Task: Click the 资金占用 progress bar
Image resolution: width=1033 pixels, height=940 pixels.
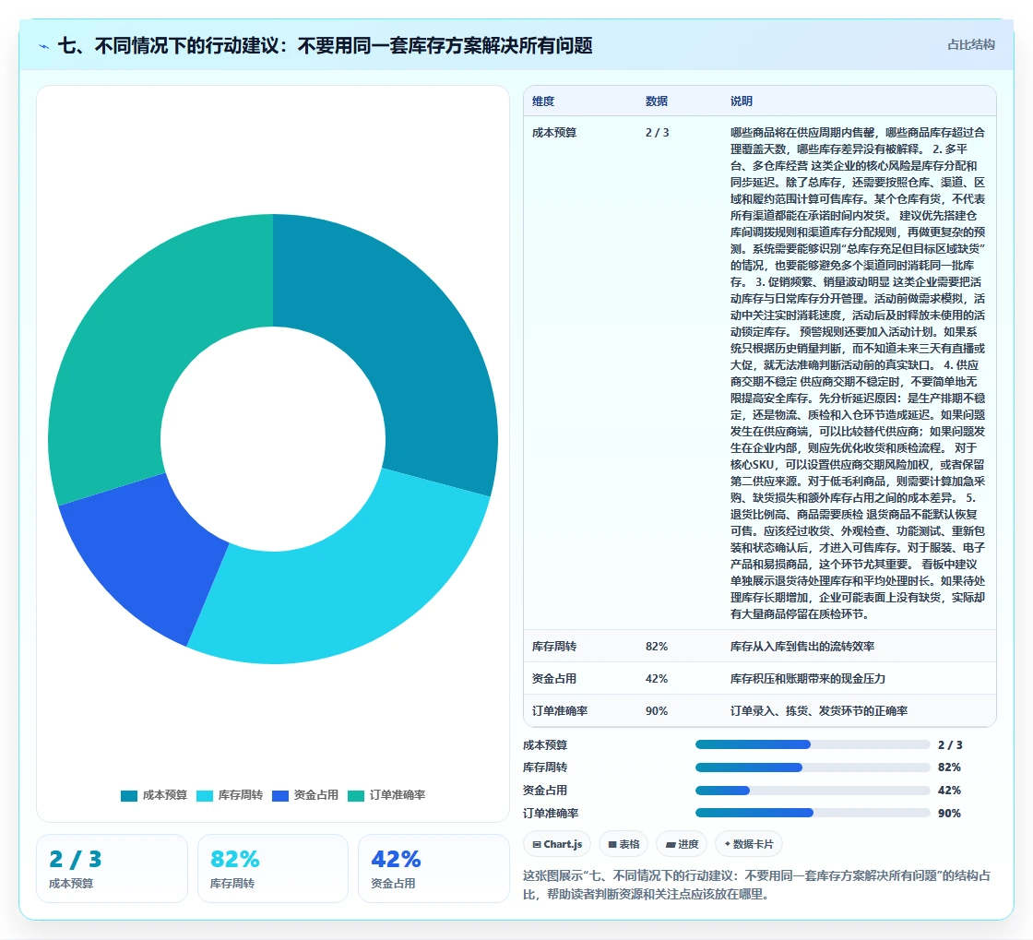Action: [813, 791]
